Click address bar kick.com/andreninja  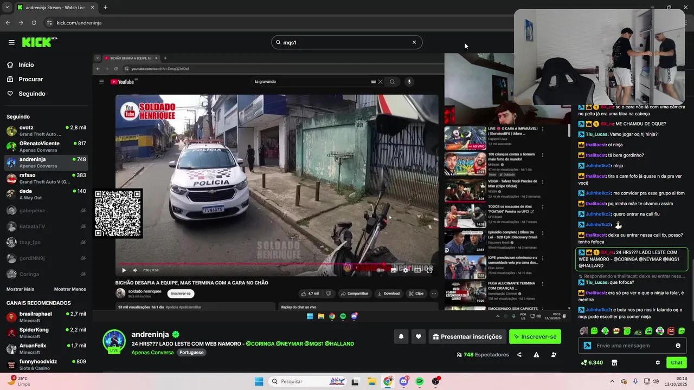pos(79,23)
